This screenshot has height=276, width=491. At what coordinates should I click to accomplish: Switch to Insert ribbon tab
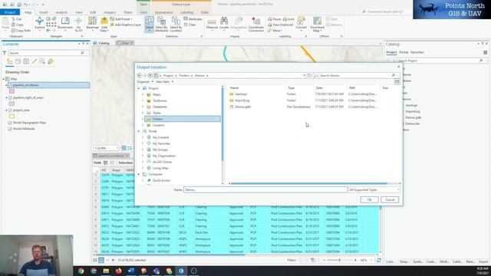click(44, 12)
